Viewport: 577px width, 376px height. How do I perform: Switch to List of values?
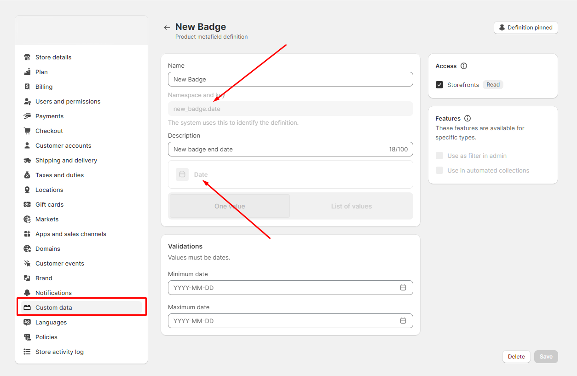coord(351,206)
